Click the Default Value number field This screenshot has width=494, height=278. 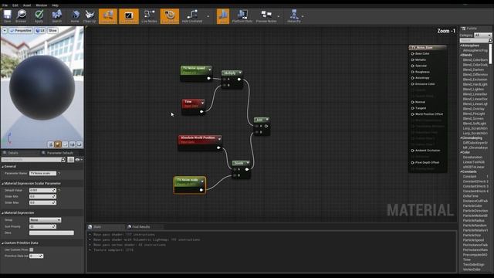click(x=43, y=191)
